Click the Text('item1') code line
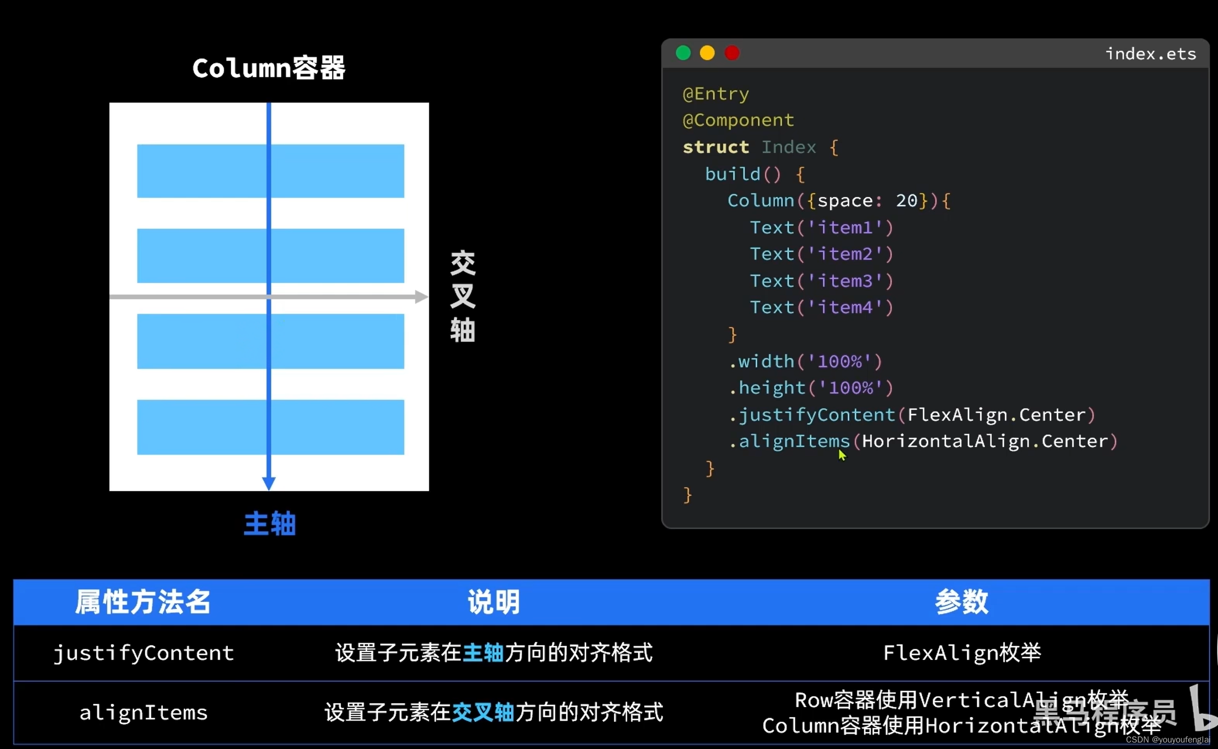The image size is (1218, 749). 821,228
